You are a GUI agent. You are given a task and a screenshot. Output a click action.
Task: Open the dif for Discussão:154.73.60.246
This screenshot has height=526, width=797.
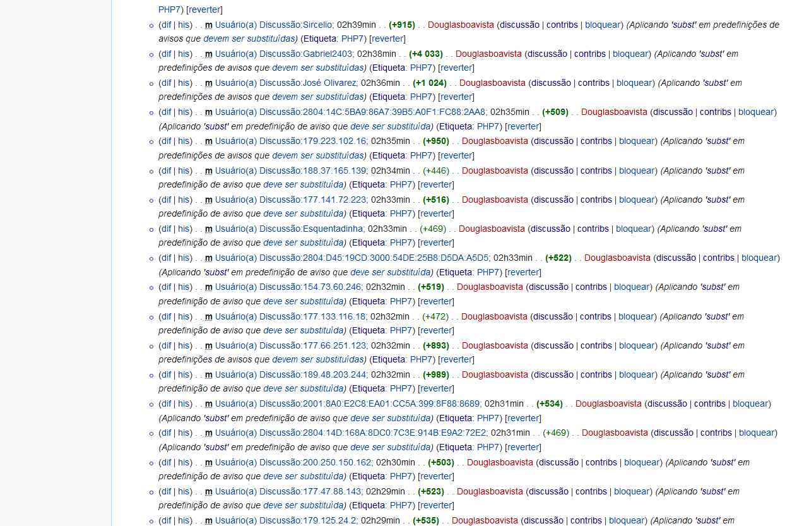point(166,287)
